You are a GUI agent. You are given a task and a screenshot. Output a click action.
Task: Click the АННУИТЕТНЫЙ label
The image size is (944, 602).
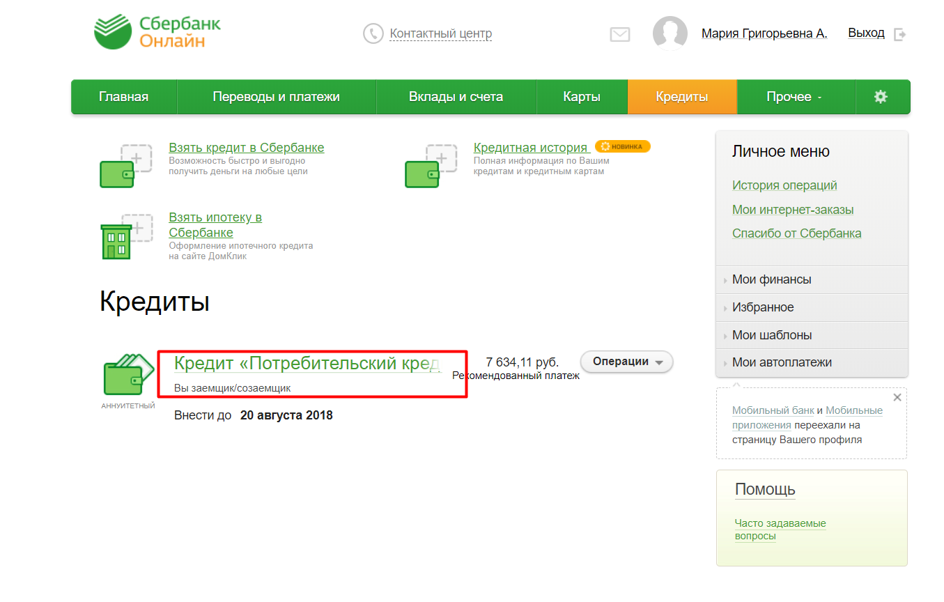click(128, 406)
